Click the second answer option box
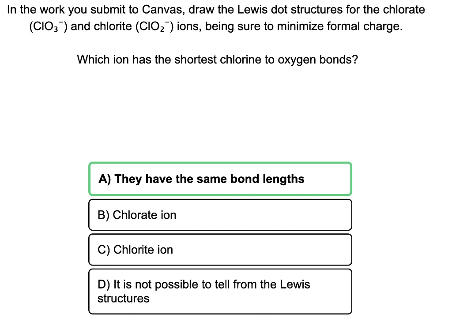The width and height of the screenshot is (452, 333). [x=220, y=215]
